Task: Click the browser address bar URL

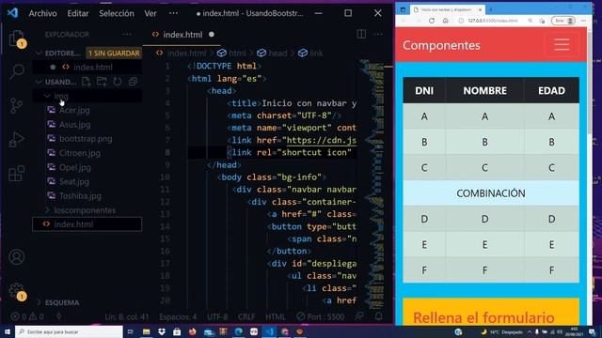Action: coord(493,21)
